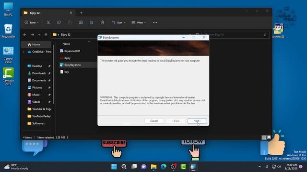Open This PC desktop icon
The image size is (307, 172).
coord(8,9)
